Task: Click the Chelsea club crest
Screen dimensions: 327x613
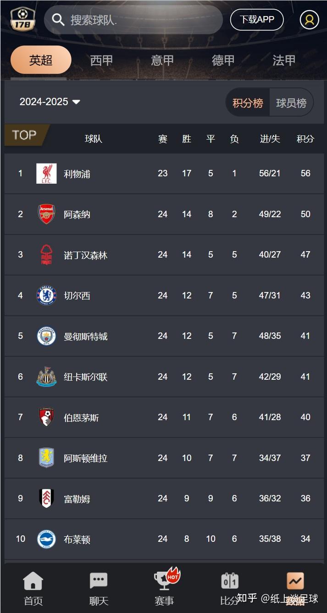Action: [x=46, y=295]
